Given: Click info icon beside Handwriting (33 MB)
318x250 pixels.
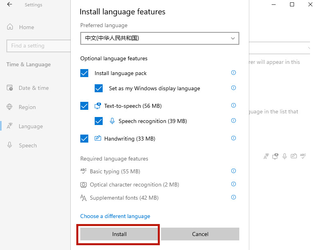Looking at the screenshot, I should (x=234, y=138).
